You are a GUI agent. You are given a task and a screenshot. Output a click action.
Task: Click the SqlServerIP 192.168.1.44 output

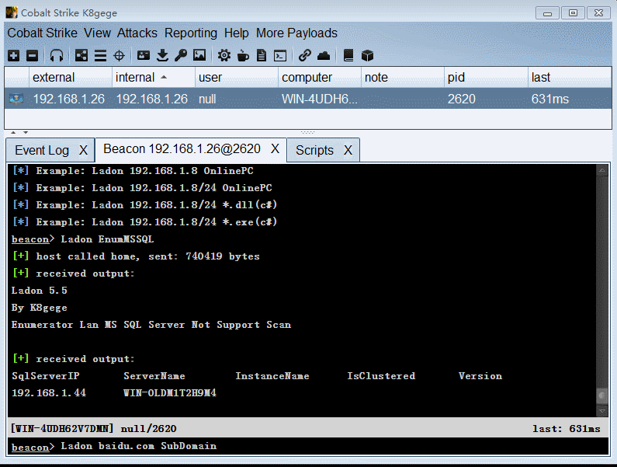click(x=49, y=393)
